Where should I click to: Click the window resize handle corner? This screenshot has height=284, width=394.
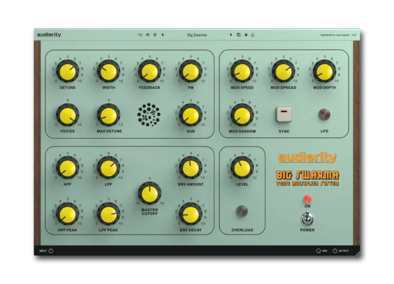358,253
